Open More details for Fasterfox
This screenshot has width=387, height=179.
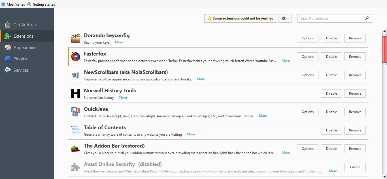(286, 60)
